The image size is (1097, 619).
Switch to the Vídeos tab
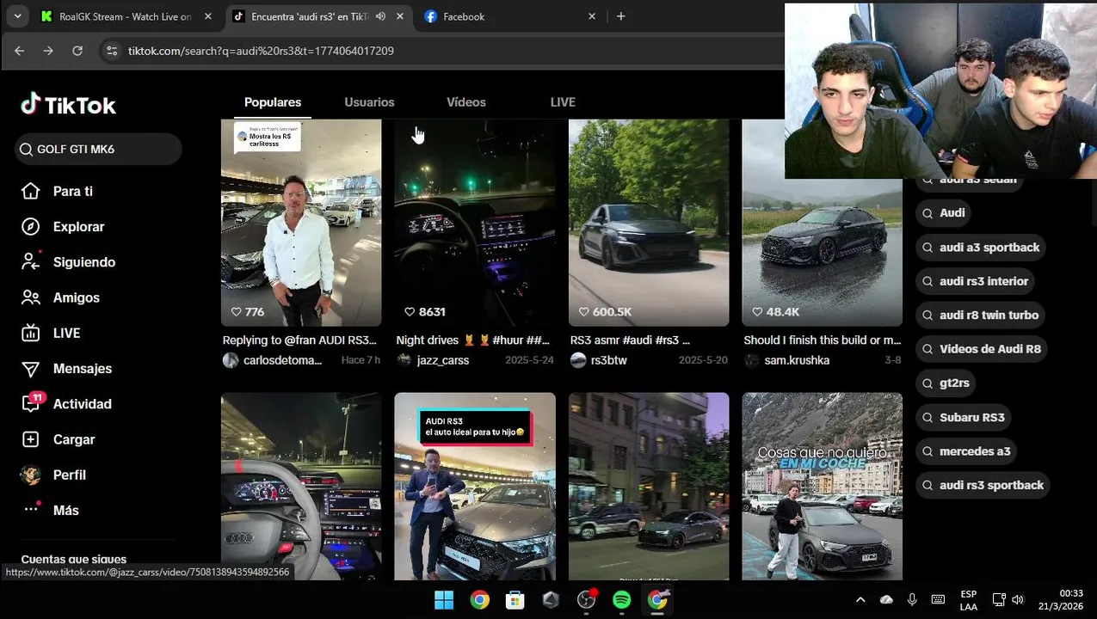tap(466, 102)
